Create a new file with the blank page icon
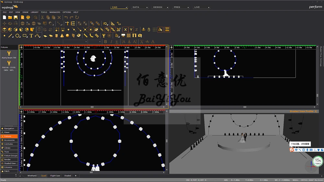This screenshot has width=324, height=182. (4, 17)
